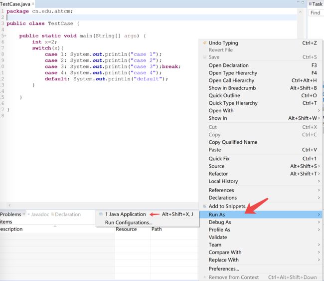Viewport: 324px width, 281px height.
Task: Click the editor horizontal scrollbar left arrow
Action: point(9,205)
